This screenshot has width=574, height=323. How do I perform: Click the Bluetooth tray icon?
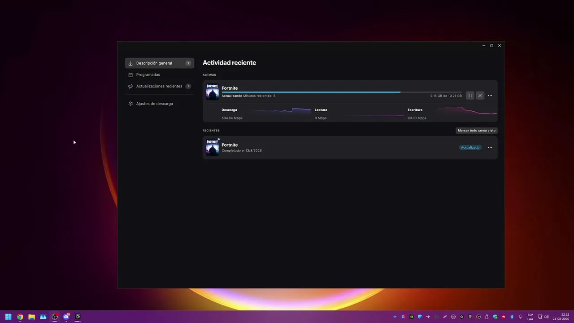[x=512, y=317]
